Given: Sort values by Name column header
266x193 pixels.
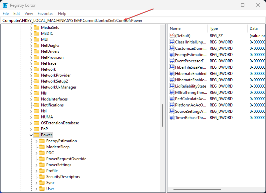Looking at the screenshot, I should coord(188,29).
